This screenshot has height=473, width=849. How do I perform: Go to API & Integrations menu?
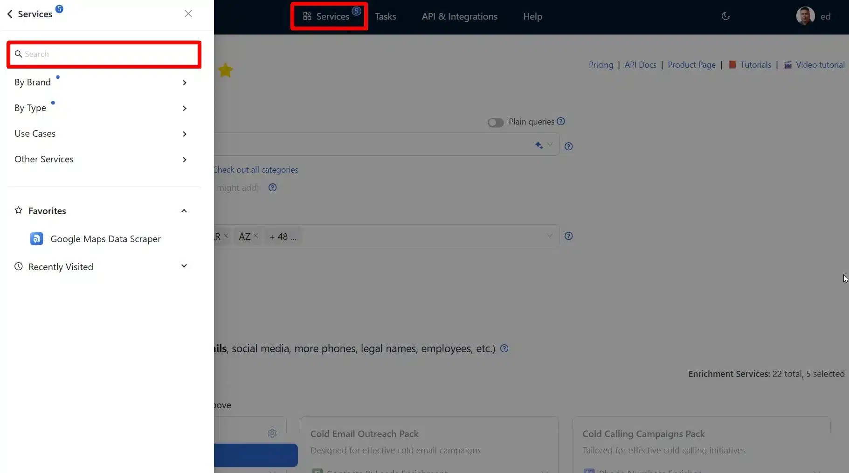459,16
